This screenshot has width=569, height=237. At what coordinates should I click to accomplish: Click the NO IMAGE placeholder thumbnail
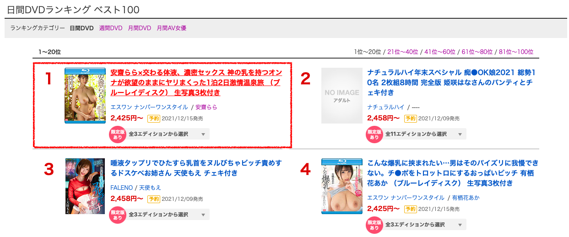pyautogui.click(x=342, y=96)
